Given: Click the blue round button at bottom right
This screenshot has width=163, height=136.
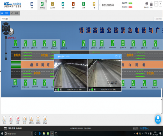Looking at the screenshot, I should [x=158, y=119].
